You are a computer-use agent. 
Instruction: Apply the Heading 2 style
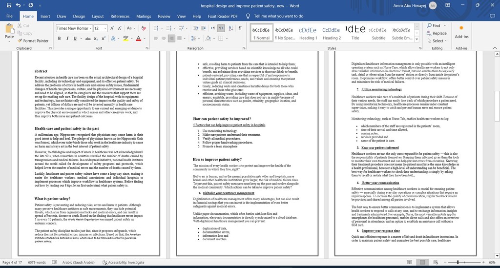(x=332, y=33)
